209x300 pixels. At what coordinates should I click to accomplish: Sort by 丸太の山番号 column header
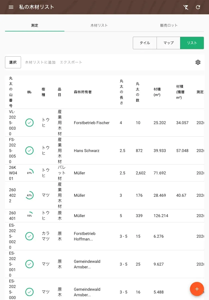11,92
